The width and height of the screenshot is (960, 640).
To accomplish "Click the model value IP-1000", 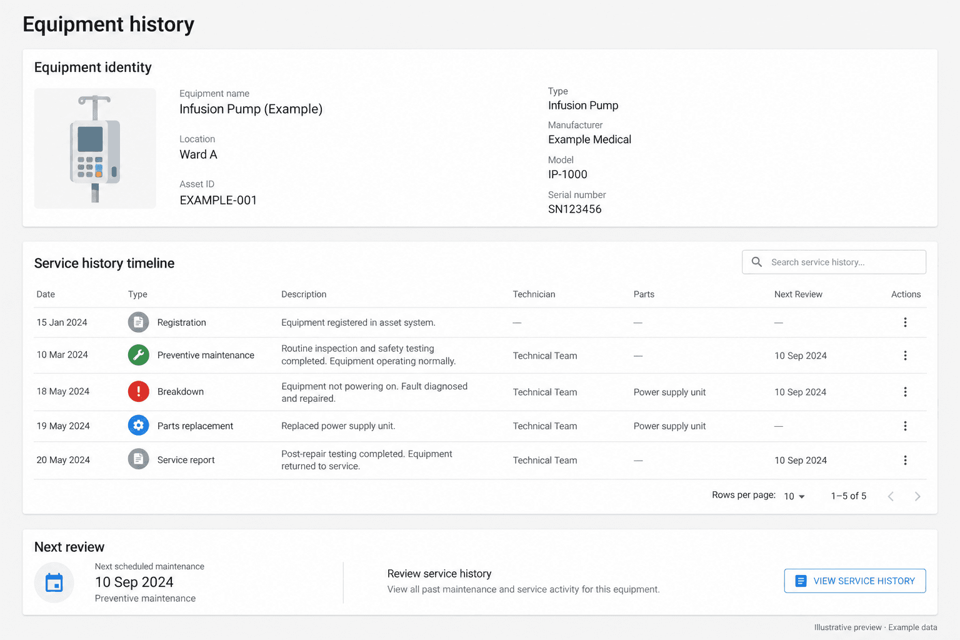I will point(567,174).
